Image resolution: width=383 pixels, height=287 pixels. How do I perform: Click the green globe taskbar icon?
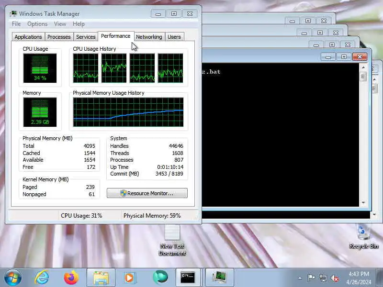[160, 277]
